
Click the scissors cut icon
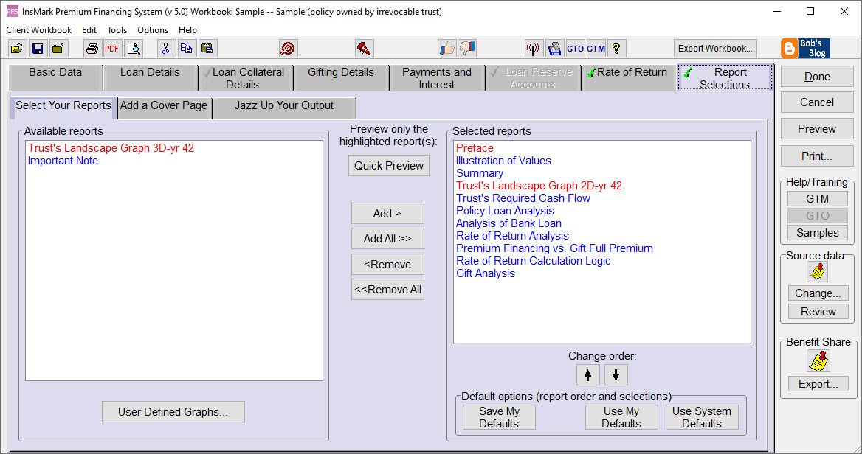click(x=166, y=49)
